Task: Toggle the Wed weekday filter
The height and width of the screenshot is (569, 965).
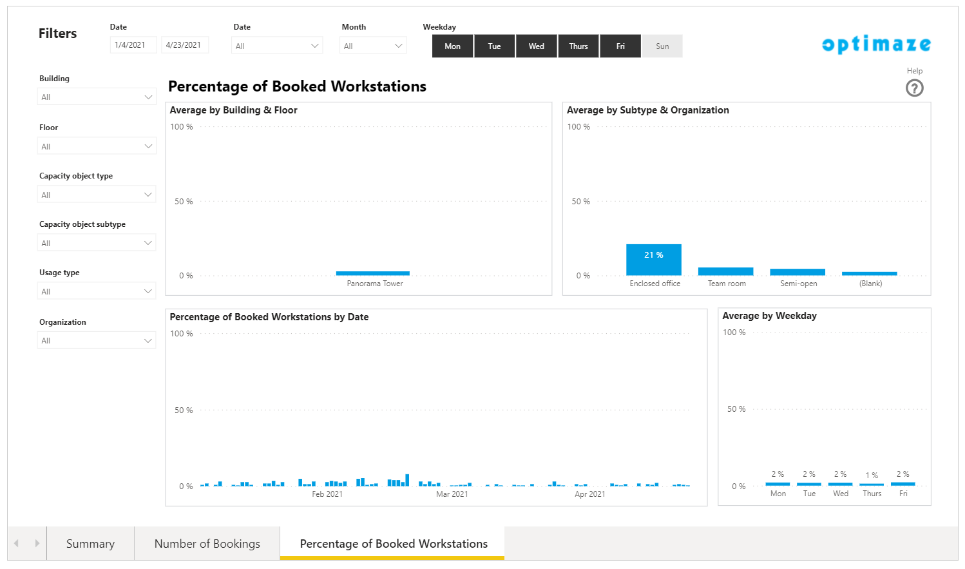Action: (536, 46)
